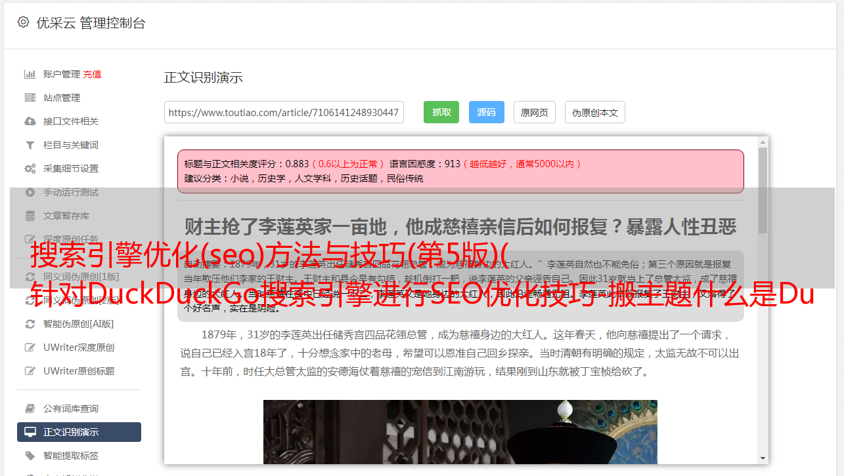Click the 文章暂存库 database icon
This screenshot has width=844, height=476.
tap(30, 216)
